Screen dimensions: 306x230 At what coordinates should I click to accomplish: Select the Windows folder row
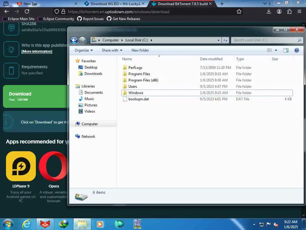207,93
